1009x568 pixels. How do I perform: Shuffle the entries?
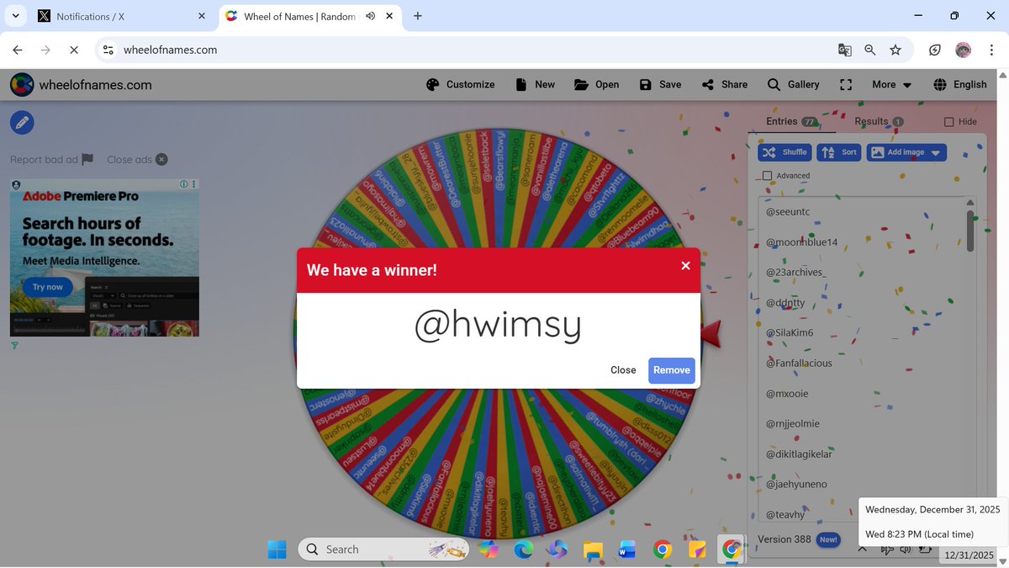[784, 152]
